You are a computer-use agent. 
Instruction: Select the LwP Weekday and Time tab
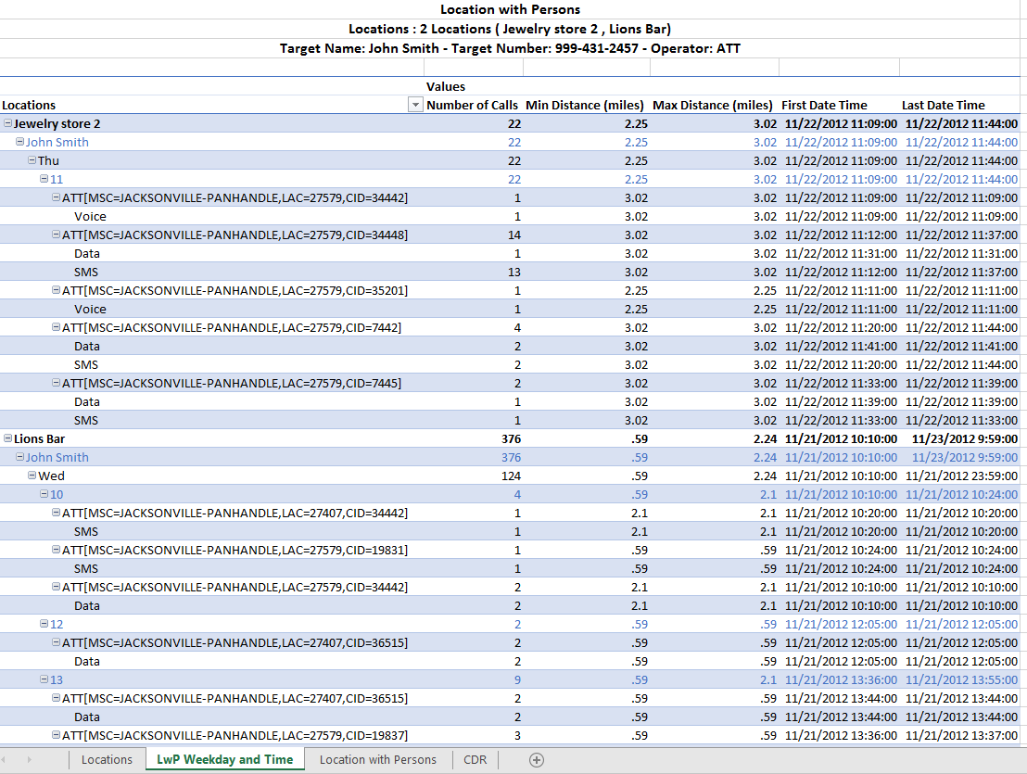224,759
